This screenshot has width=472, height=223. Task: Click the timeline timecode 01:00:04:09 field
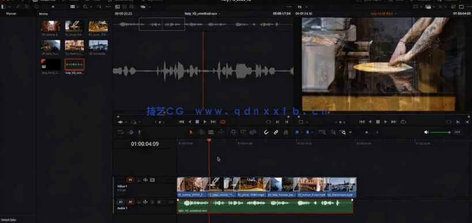click(145, 144)
